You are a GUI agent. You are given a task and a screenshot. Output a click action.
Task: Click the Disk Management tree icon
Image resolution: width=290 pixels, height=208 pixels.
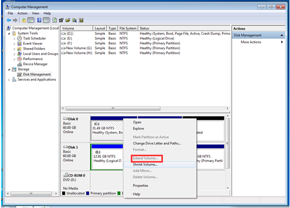20,74
